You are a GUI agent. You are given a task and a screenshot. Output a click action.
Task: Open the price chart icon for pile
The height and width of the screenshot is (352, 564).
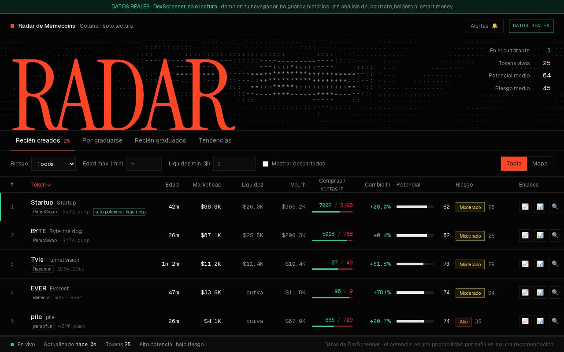525,321
